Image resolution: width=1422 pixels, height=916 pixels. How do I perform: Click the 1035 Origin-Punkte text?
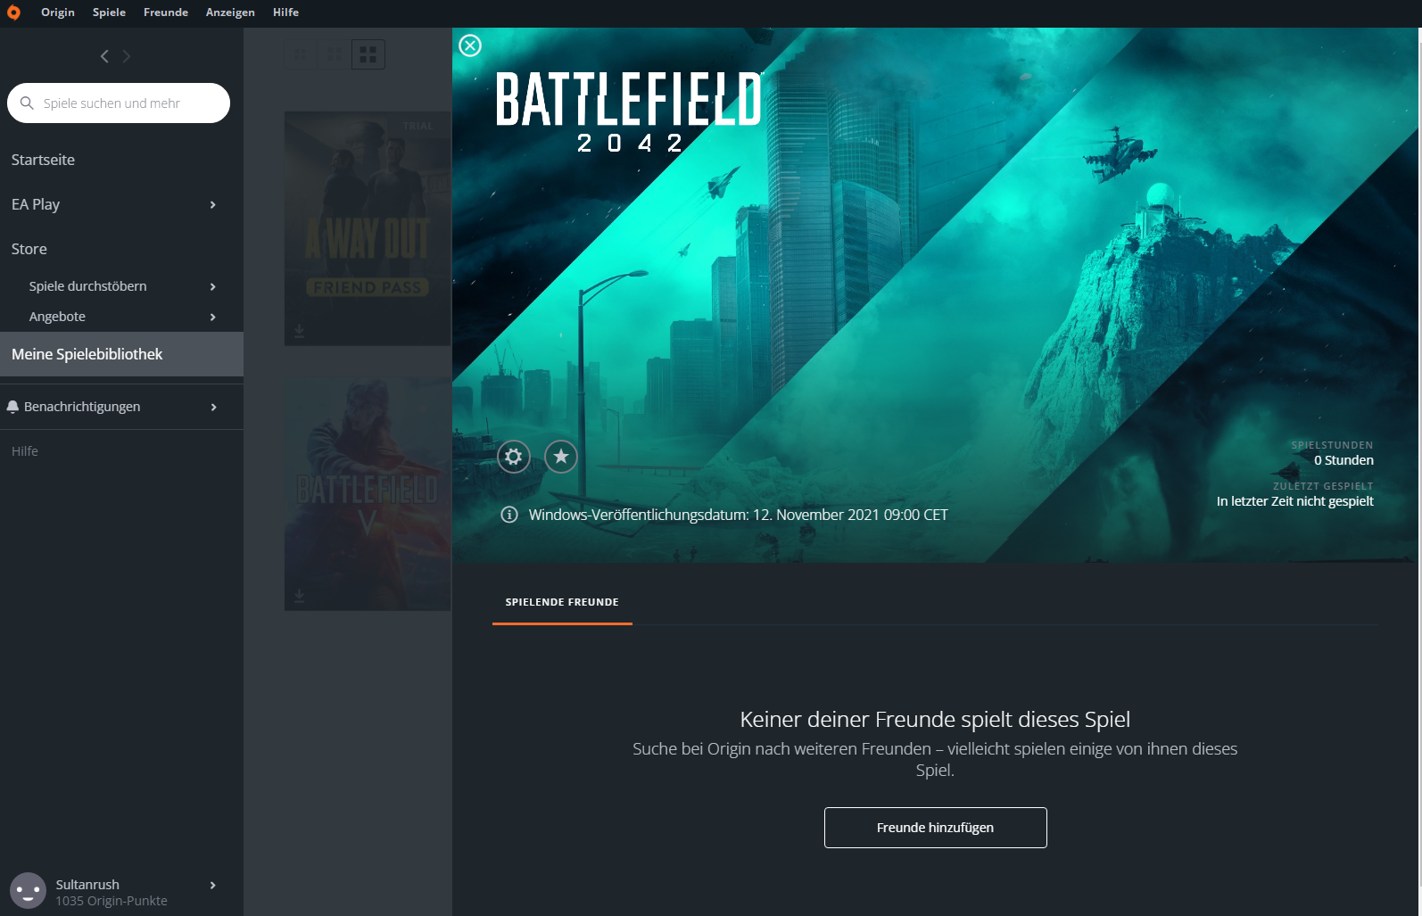pyautogui.click(x=112, y=901)
